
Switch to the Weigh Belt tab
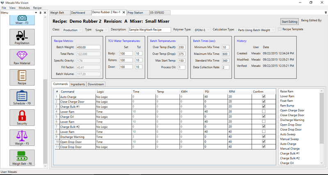[x=59, y=13]
